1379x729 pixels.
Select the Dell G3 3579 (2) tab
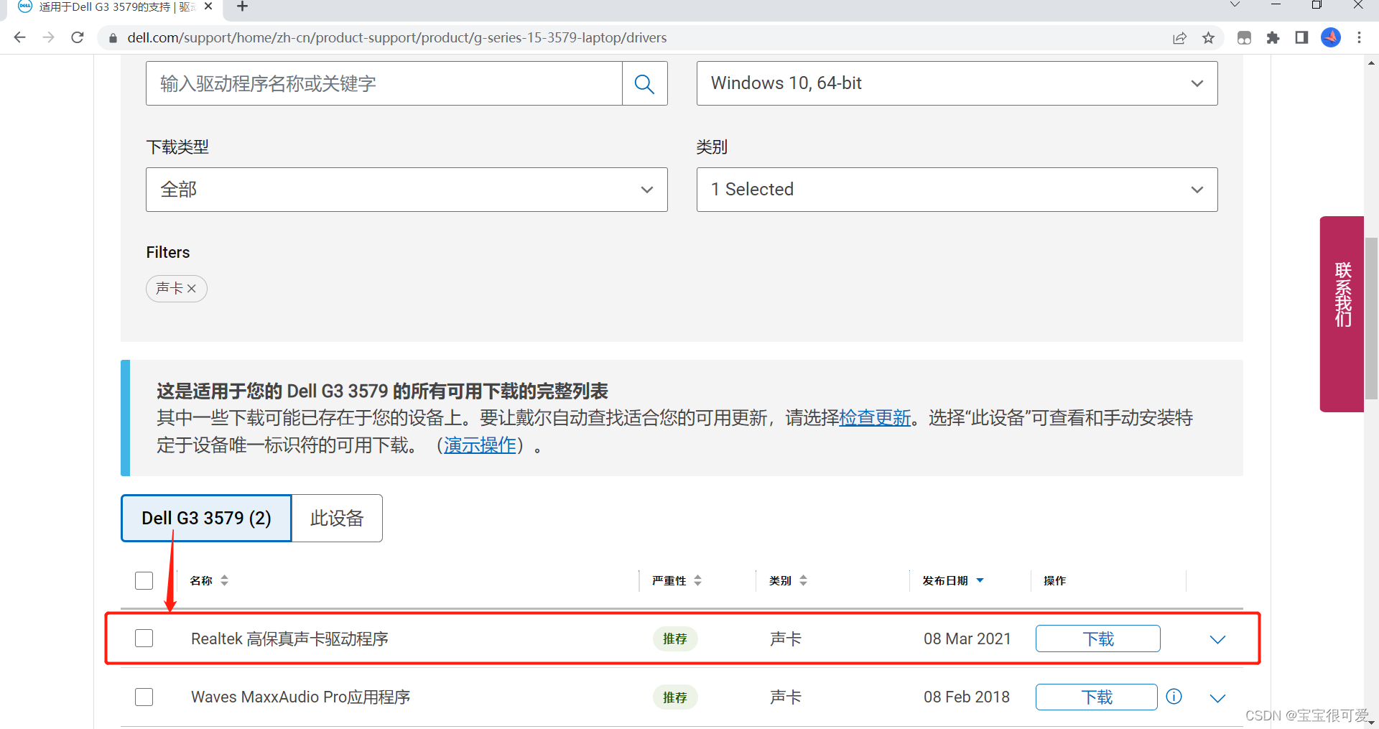pyautogui.click(x=206, y=518)
